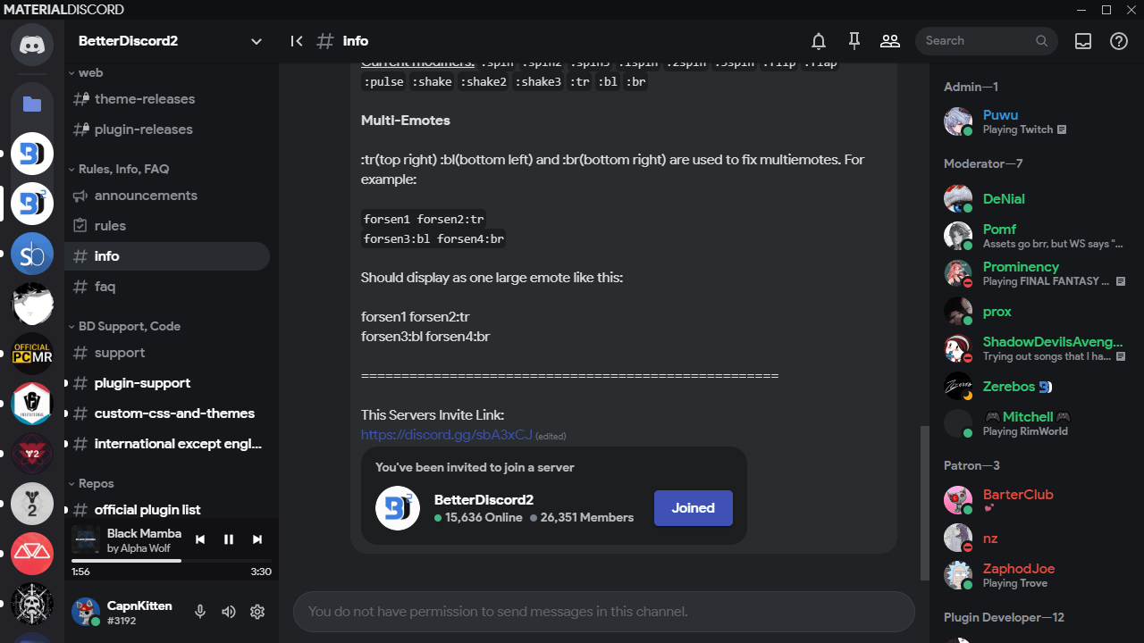The image size is (1144, 643).
Task: Open official plugin list channel
Action: click(x=167, y=510)
